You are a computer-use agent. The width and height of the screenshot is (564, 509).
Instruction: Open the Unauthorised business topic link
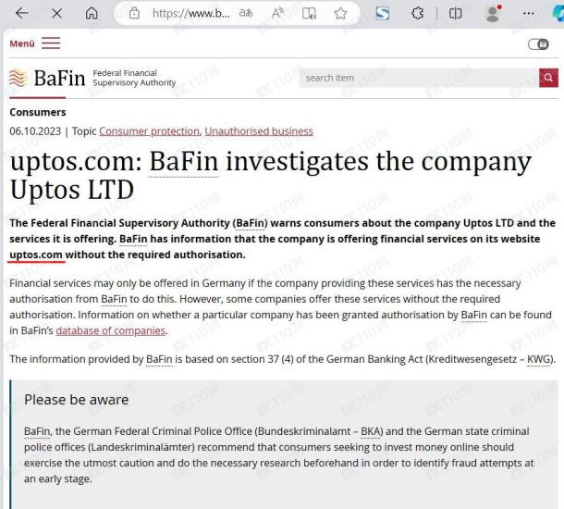[259, 131]
